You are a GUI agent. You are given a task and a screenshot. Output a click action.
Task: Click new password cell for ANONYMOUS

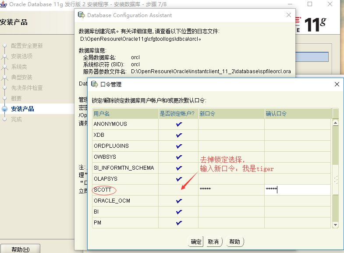231,124
